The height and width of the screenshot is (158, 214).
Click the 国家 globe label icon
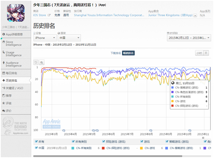click(x=59, y=33)
